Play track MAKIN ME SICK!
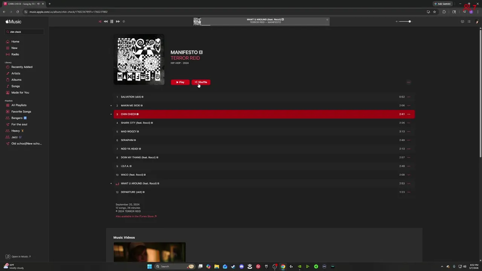Viewport: 482px width, 271px height. pyautogui.click(x=264, y=105)
